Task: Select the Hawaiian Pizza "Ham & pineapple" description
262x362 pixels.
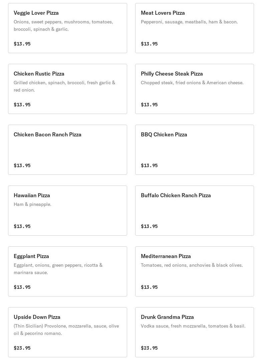Action: coord(32,205)
